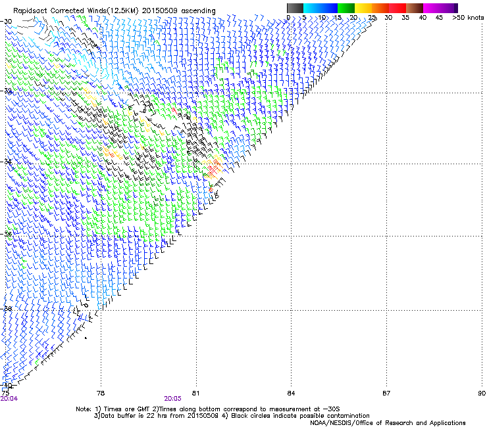The height and width of the screenshot is (427, 487).
Task: Click the latitude label '-40'
Action: click(x=6, y=385)
